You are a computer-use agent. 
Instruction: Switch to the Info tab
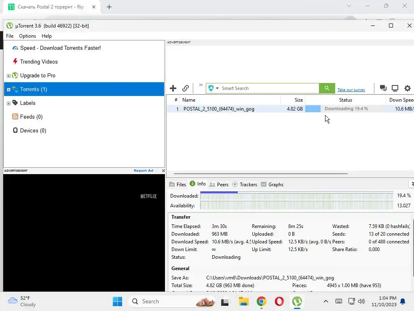pyautogui.click(x=198, y=184)
